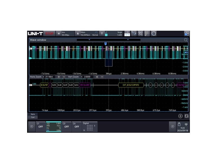Open the four-square grid menu icon
The image size is (217, 163).
click(187, 33)
